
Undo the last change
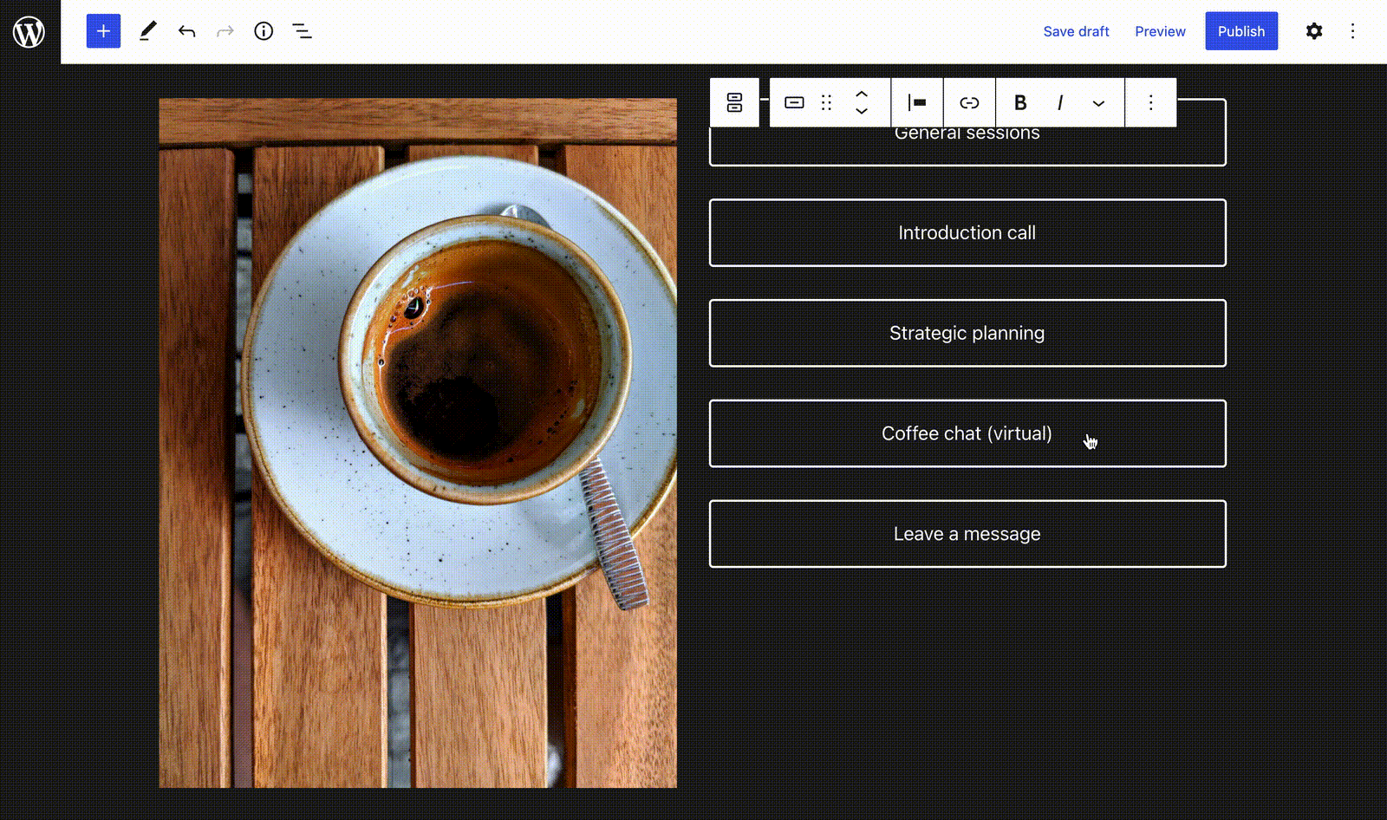pyautogui.click(x=186, y=31)
